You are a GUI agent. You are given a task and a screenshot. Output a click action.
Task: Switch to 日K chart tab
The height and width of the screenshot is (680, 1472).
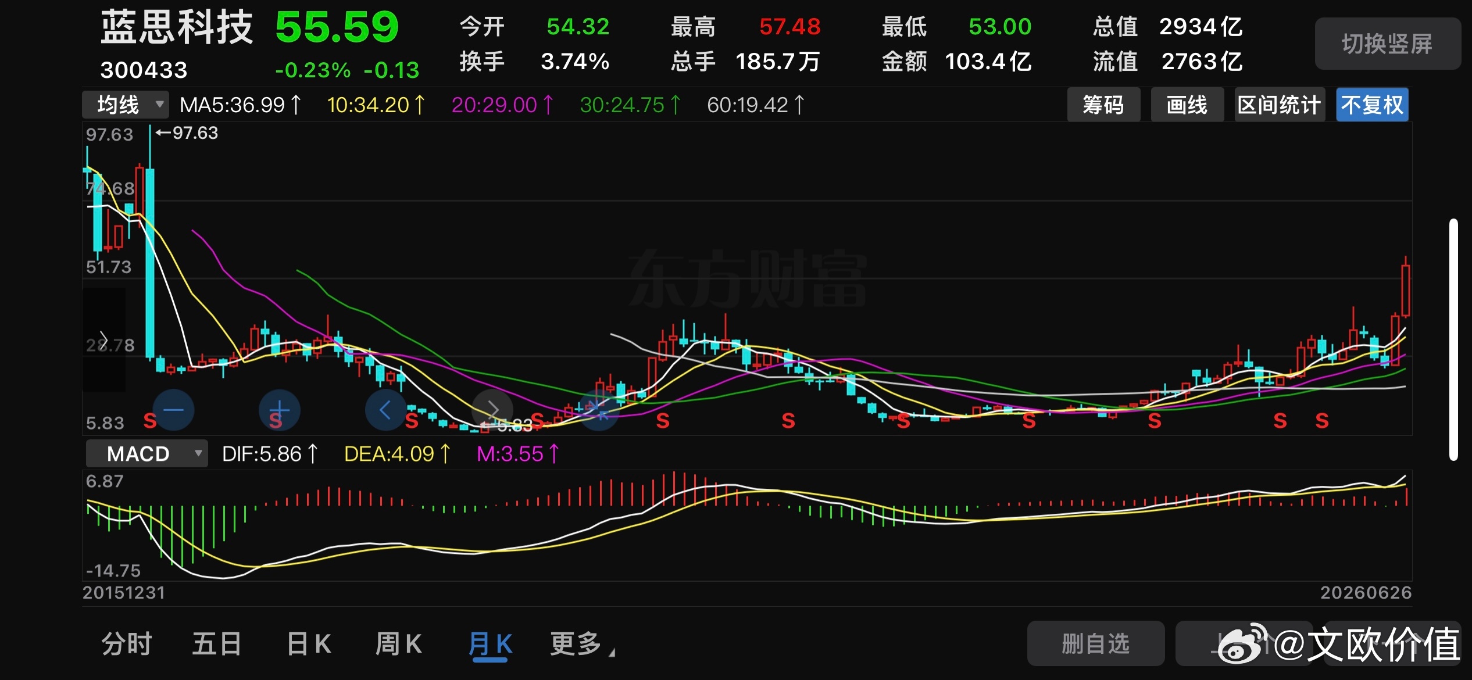pyautogui.click(x=309, y=644)
